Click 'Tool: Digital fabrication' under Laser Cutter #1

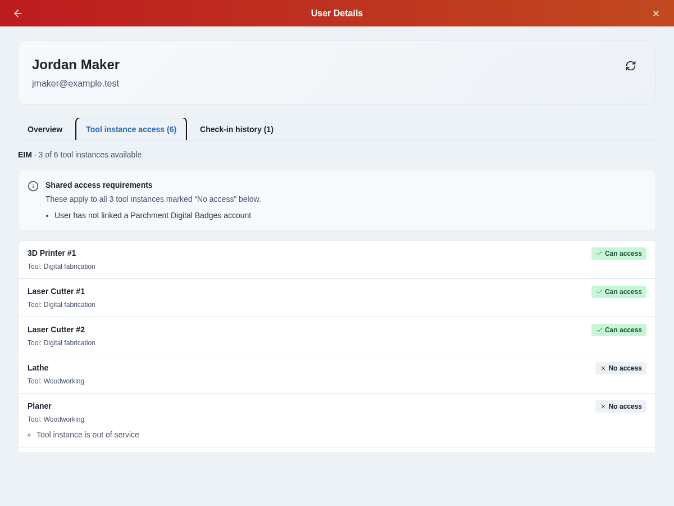point(61,305)
